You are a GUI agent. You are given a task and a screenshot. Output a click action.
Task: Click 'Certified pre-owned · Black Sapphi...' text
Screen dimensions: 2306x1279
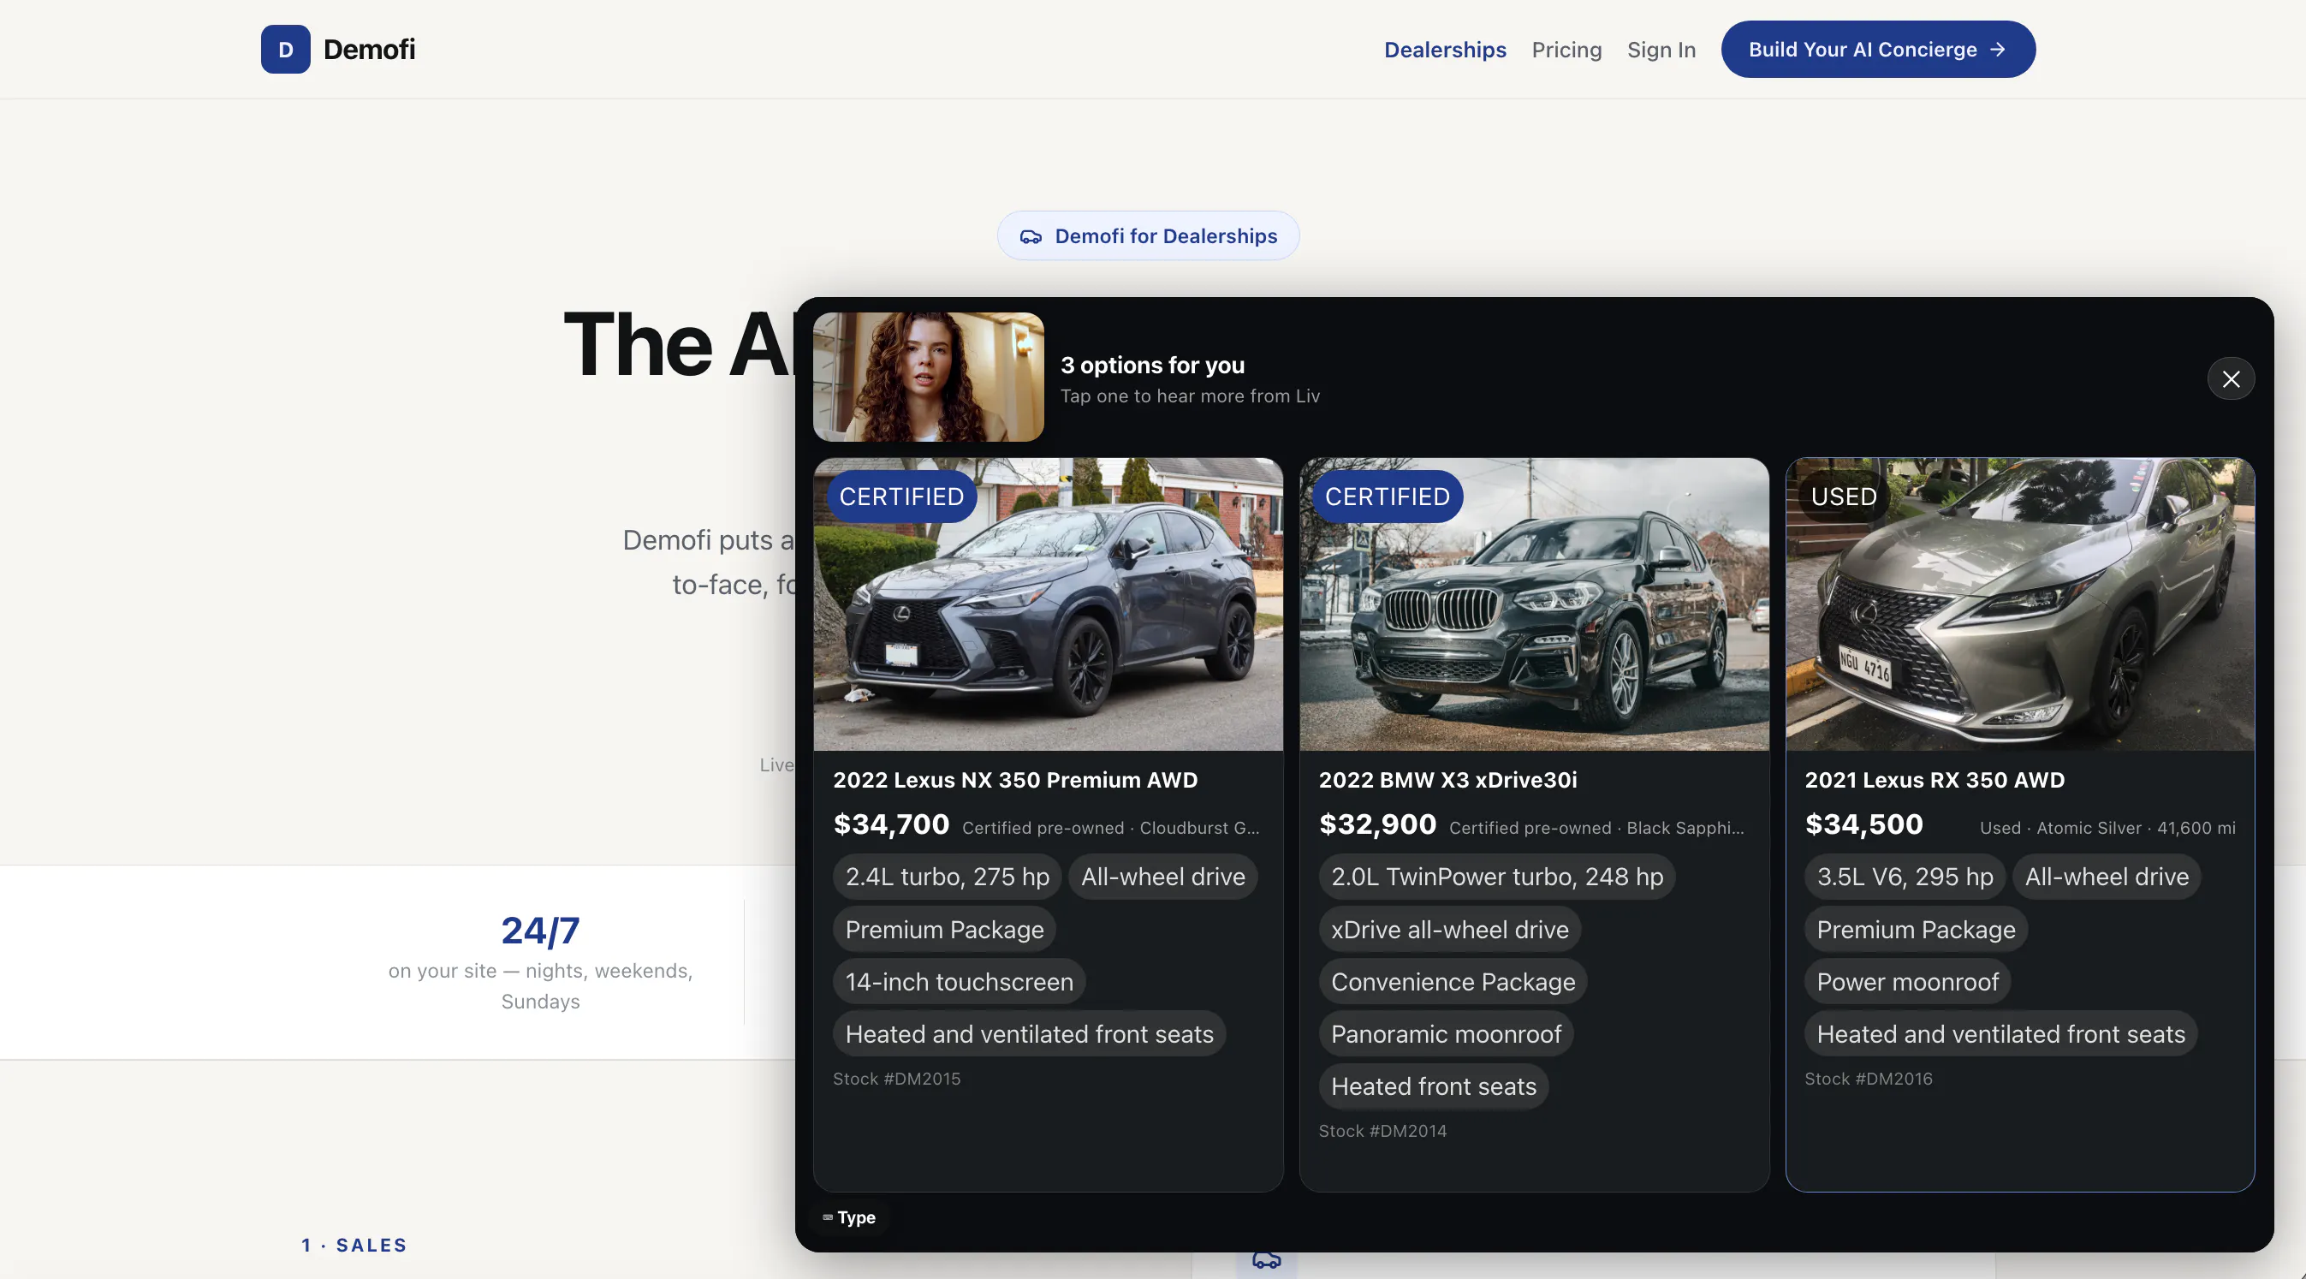[1596, 828]
